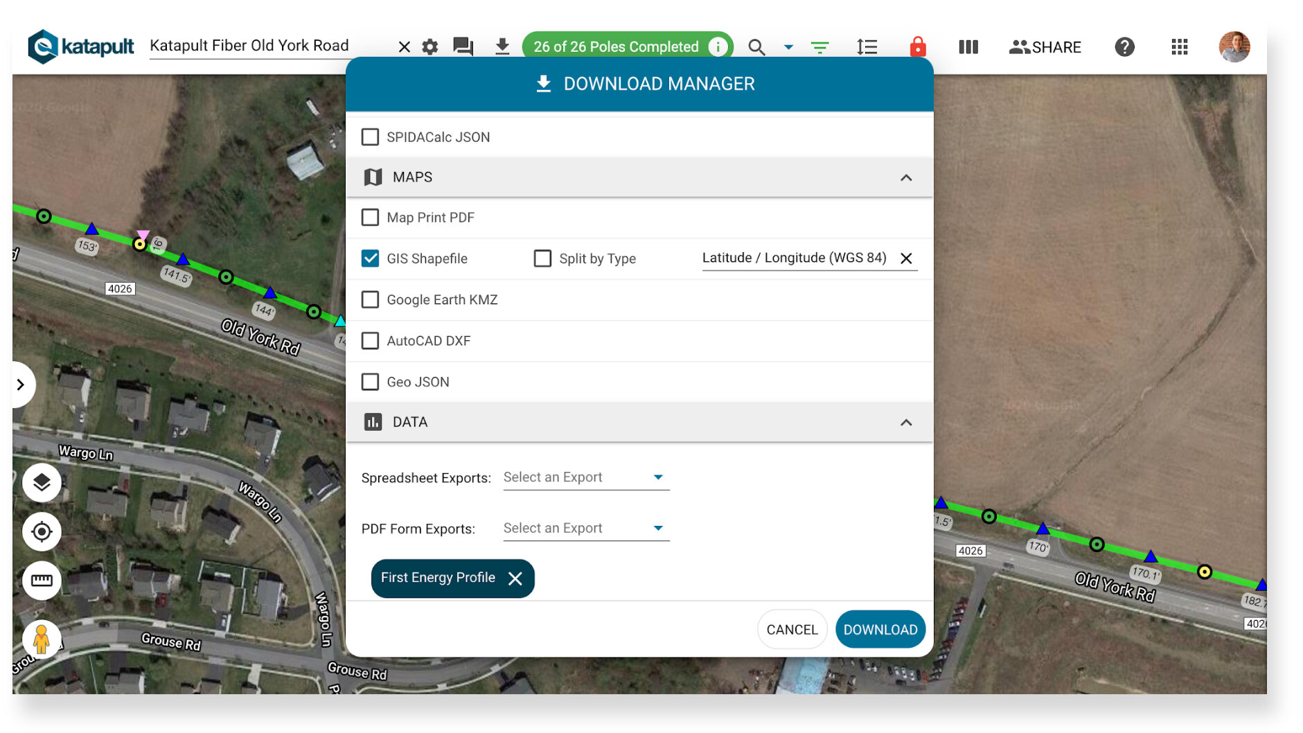Open job settings gear icon

[x=430, y=47]
